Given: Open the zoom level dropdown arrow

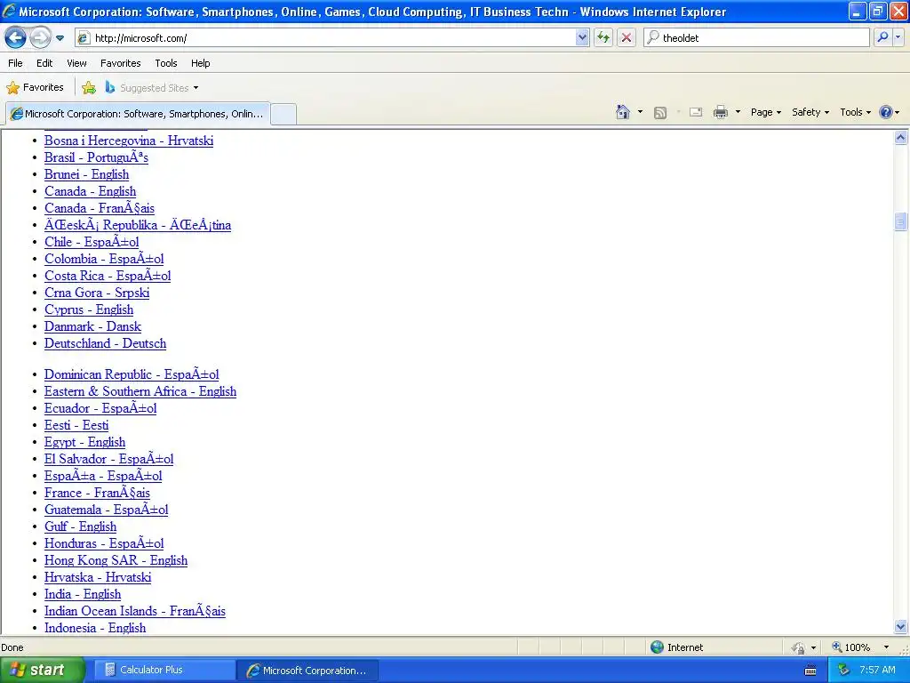Looking at the screenshot, I should (x=886, y=647).
